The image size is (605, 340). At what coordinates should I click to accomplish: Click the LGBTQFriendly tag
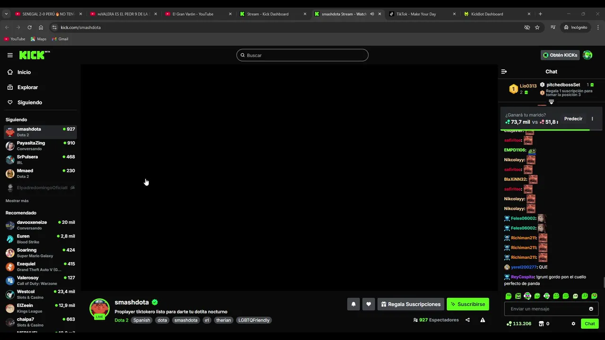(254, 320)
